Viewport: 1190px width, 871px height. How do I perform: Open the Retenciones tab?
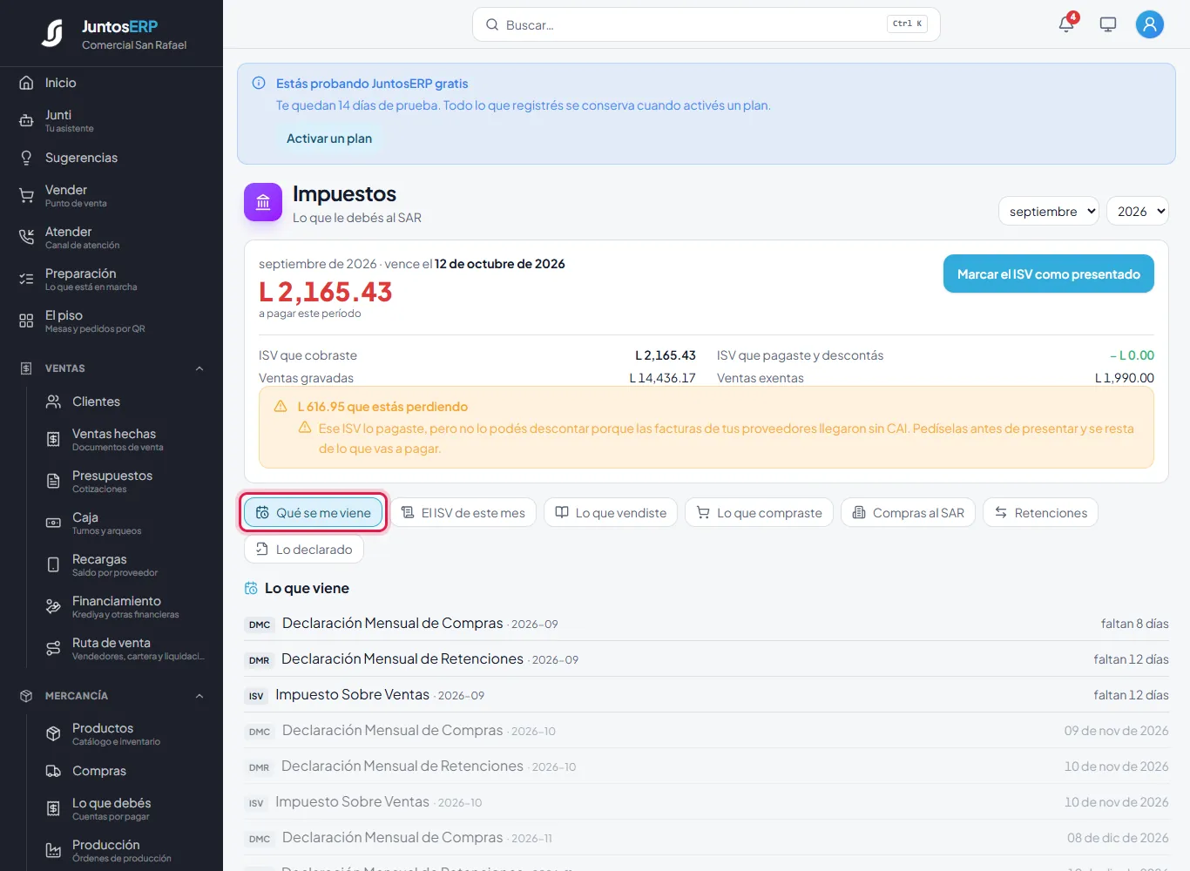pyautogui.click(x=1040, y=512)
